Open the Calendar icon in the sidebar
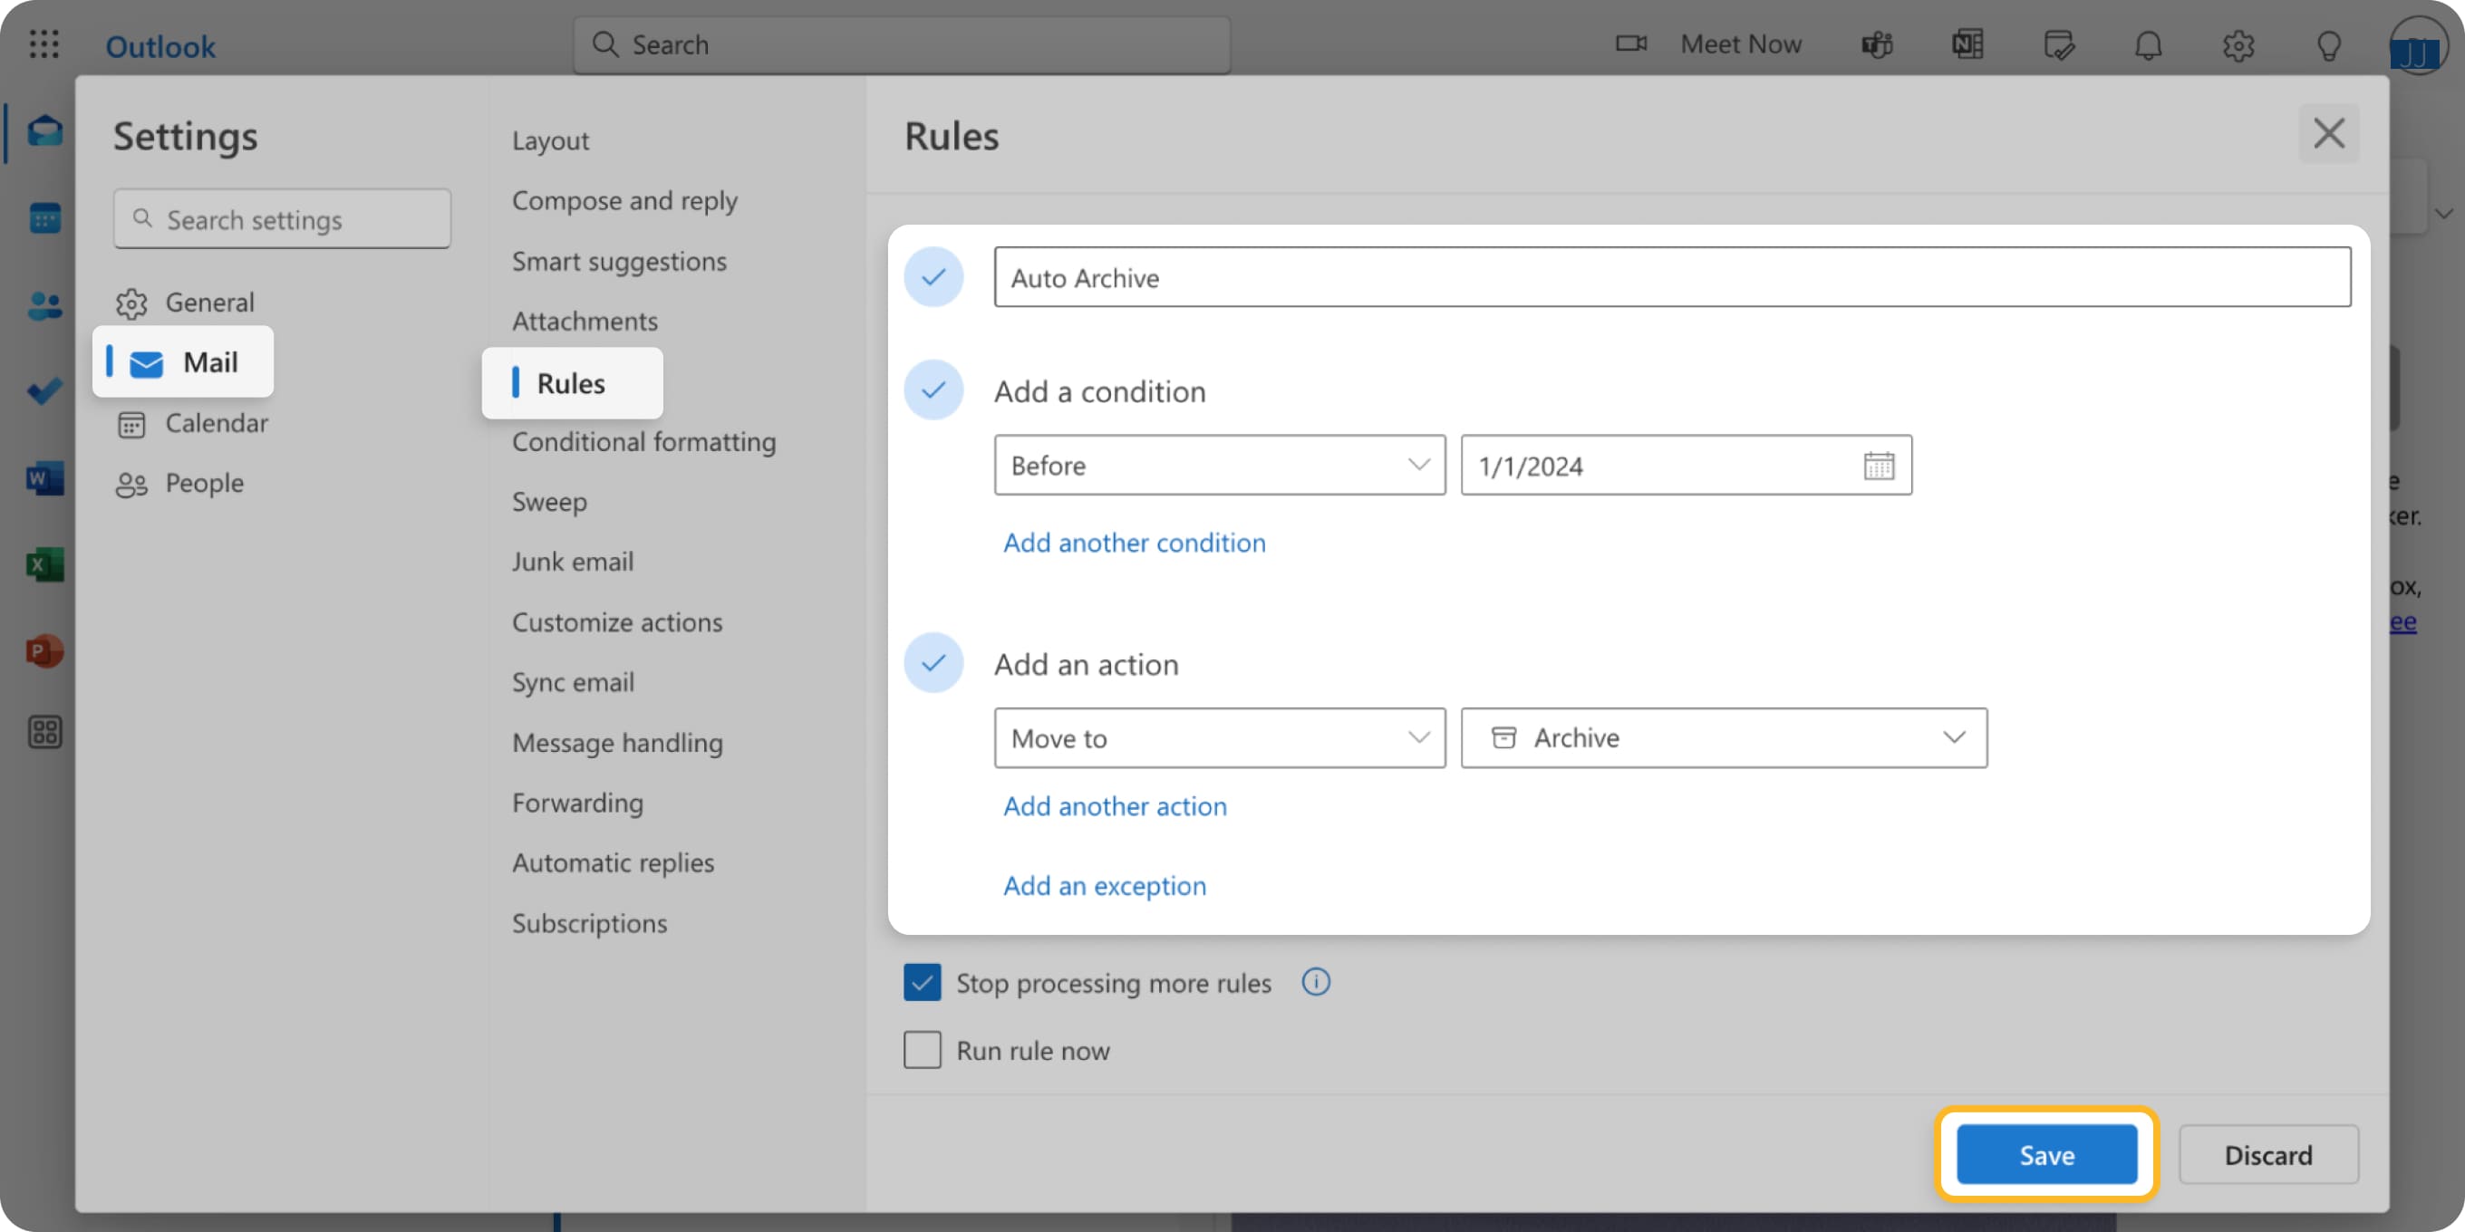 [44, 217]
